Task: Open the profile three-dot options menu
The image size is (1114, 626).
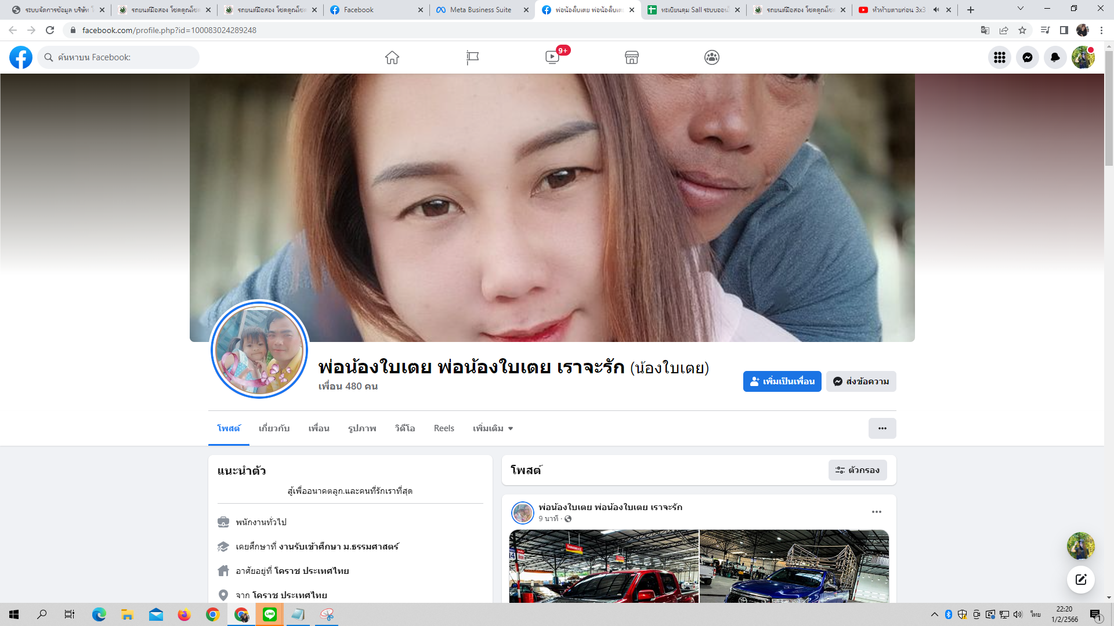Action: tap(882, 428)
